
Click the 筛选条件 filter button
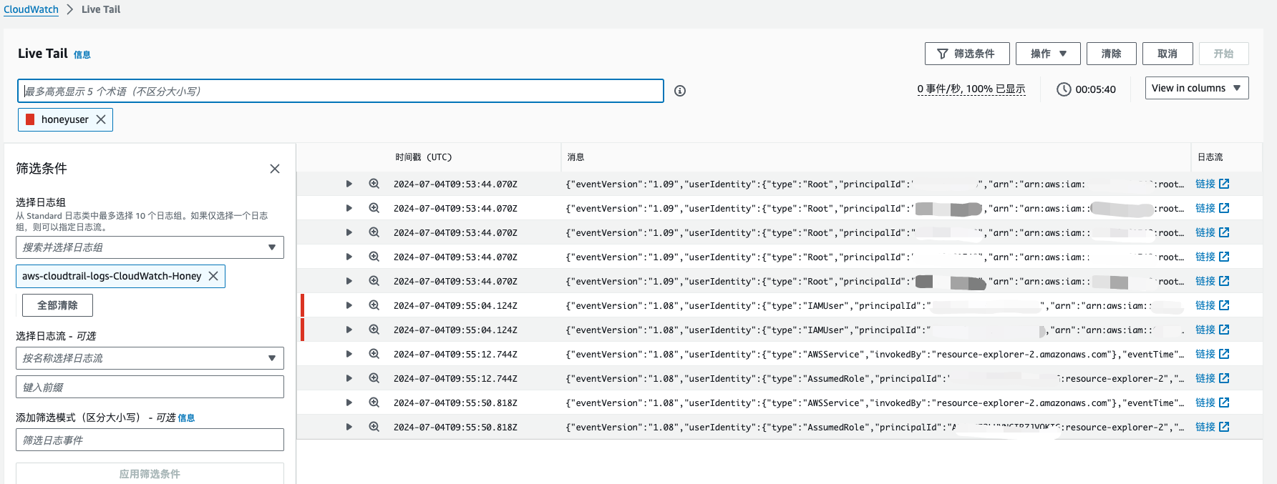[966, 54]
